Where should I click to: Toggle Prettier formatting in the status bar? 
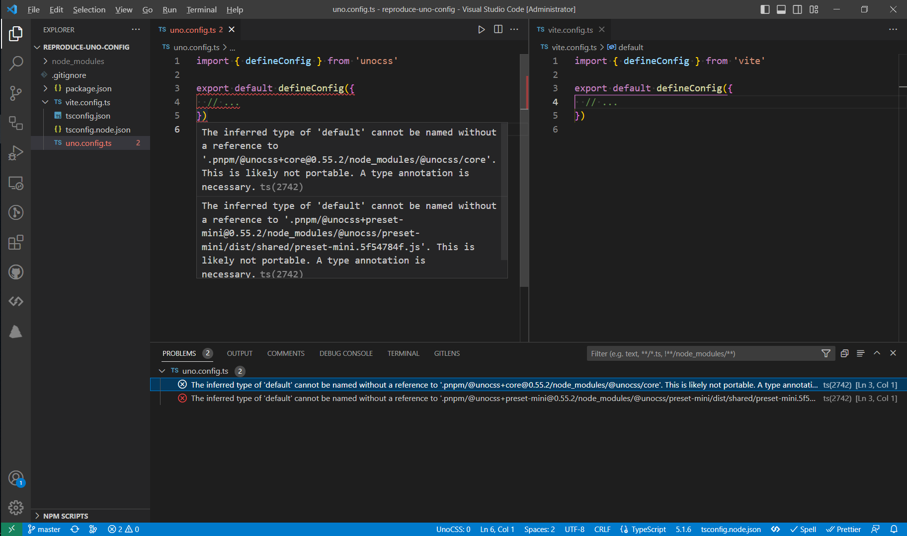tap(843, 529)
